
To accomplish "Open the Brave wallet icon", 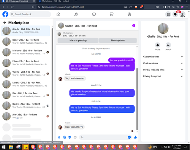I will point(169,7).
